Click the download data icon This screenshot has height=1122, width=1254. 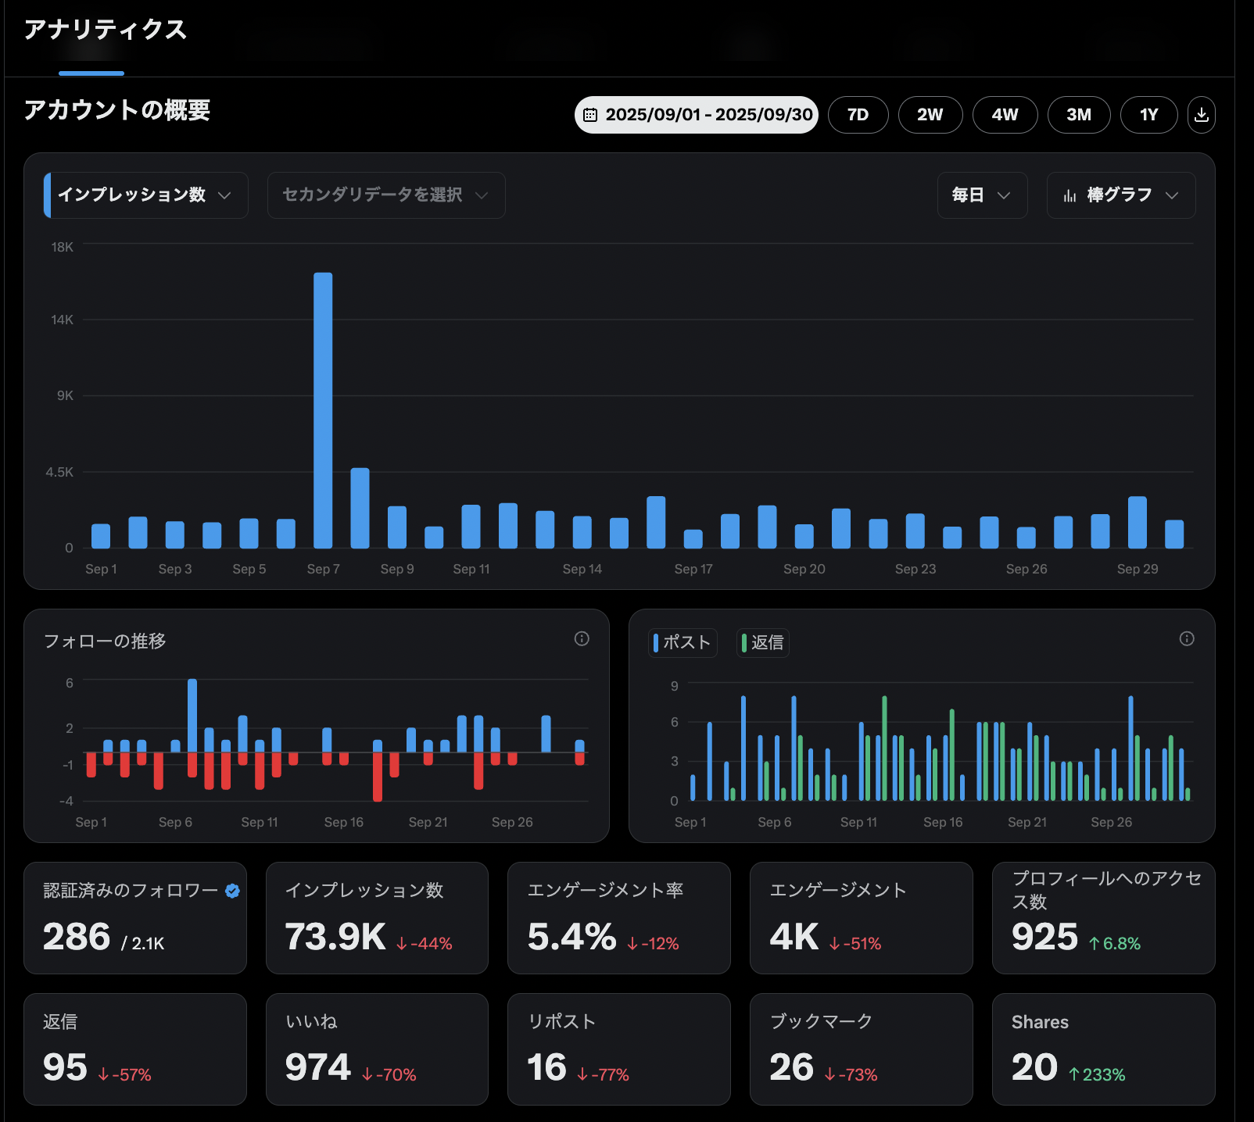tap(1201, 115)
